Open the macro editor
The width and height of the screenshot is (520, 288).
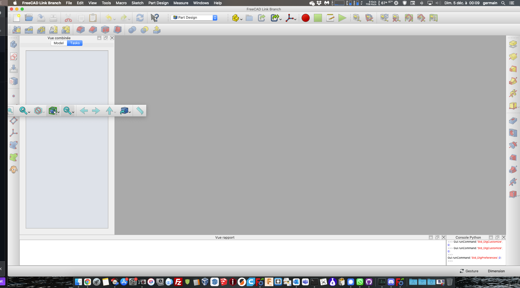(330, 18)
